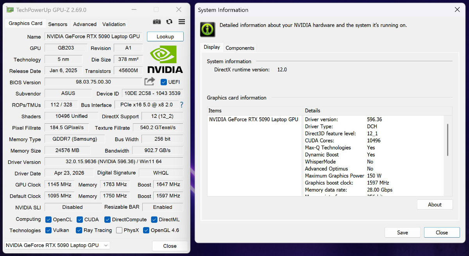This screenshot has width=469, height=256.
Task: Click the Maximum Graphics Power 150 W row
Action: pos(374,176)
